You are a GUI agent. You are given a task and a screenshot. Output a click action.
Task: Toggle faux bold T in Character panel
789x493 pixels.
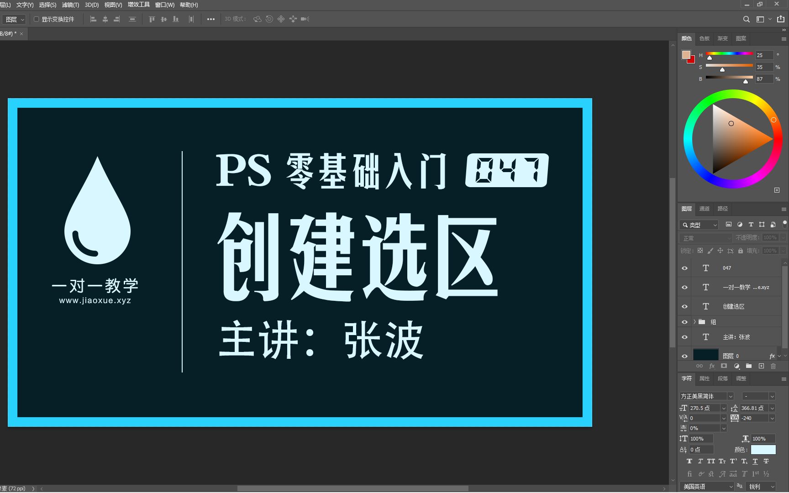[x=689, y=462]
